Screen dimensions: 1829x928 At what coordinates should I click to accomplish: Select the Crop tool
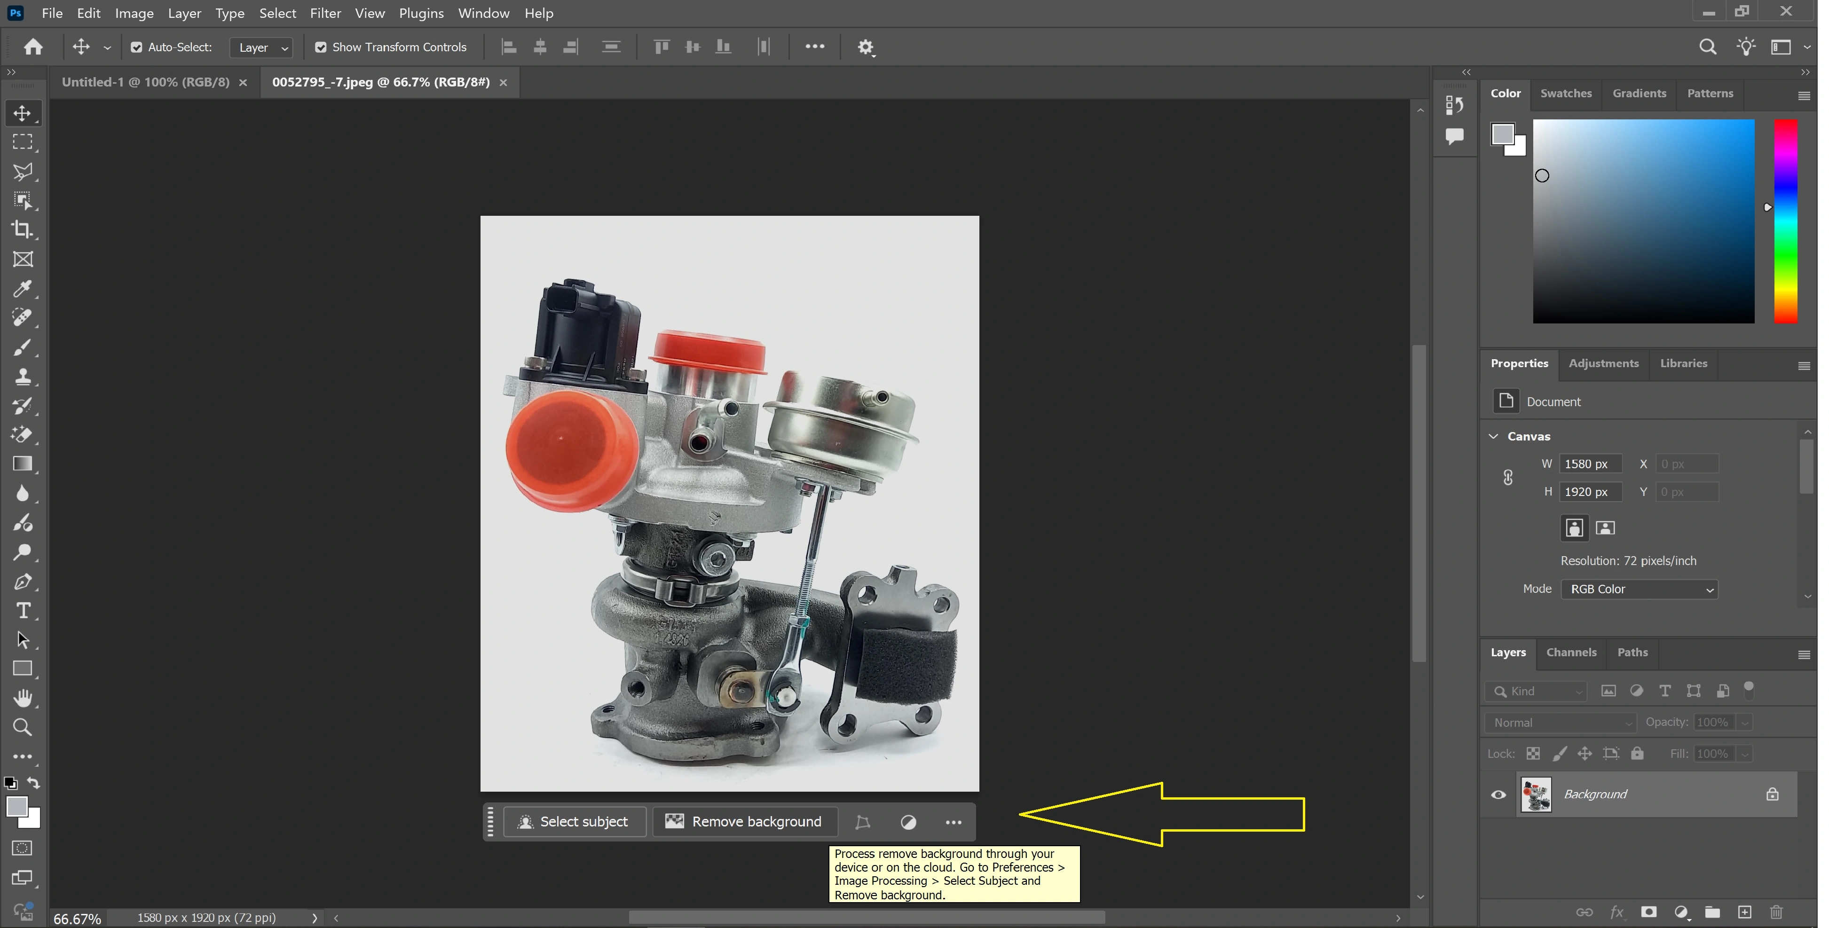click(x=23, y=229)
